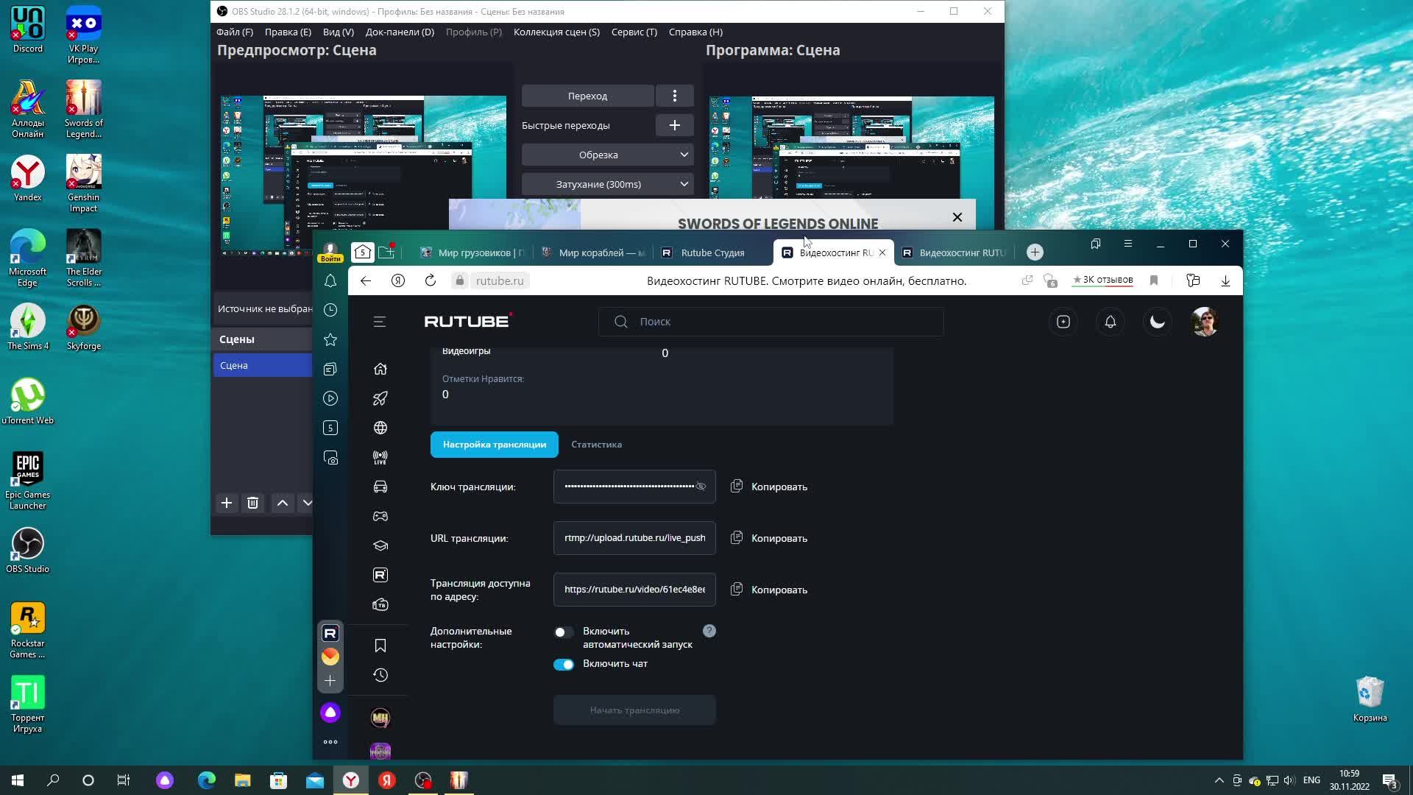
Task: Switch to the 'Статистика' tab
Action: [x=596, y=445]
